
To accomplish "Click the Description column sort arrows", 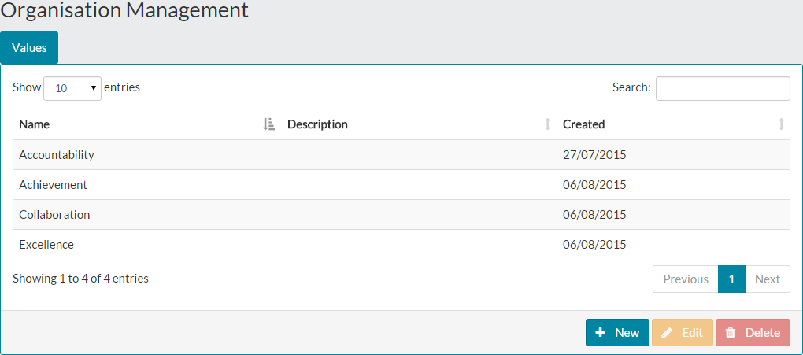I will point(547,124).
